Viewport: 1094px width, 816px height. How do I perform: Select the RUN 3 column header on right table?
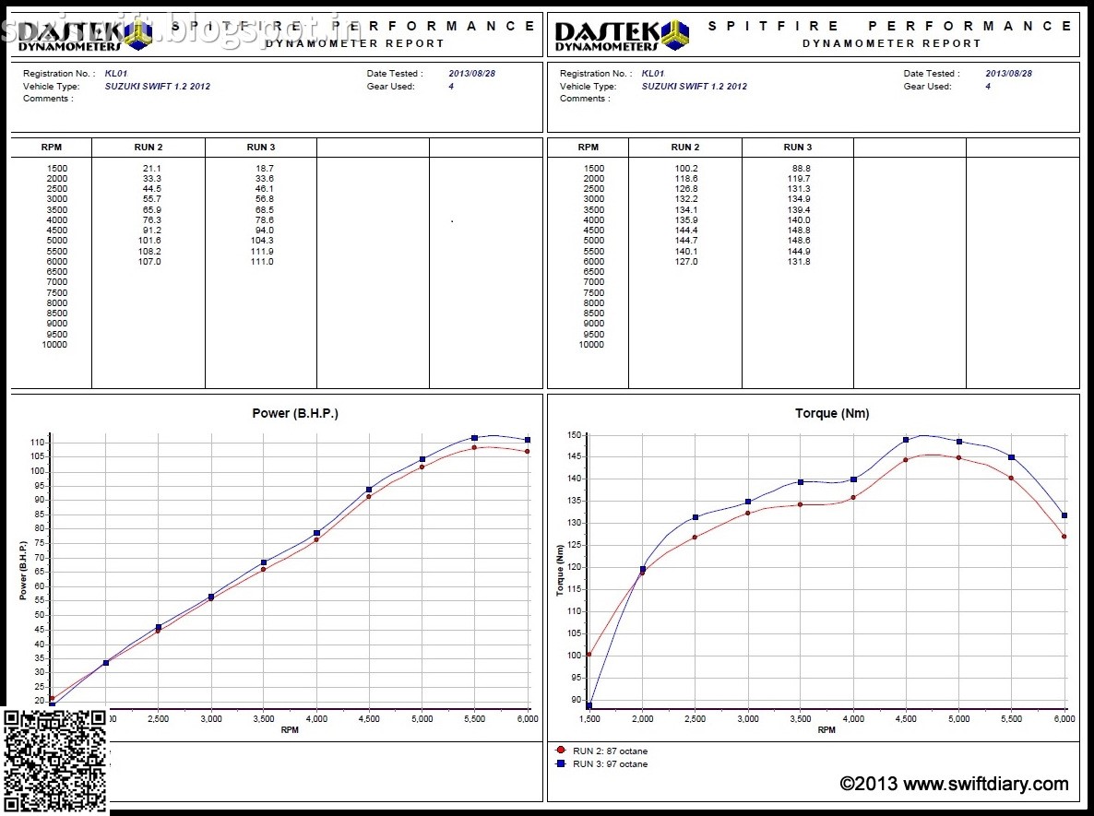799,147
